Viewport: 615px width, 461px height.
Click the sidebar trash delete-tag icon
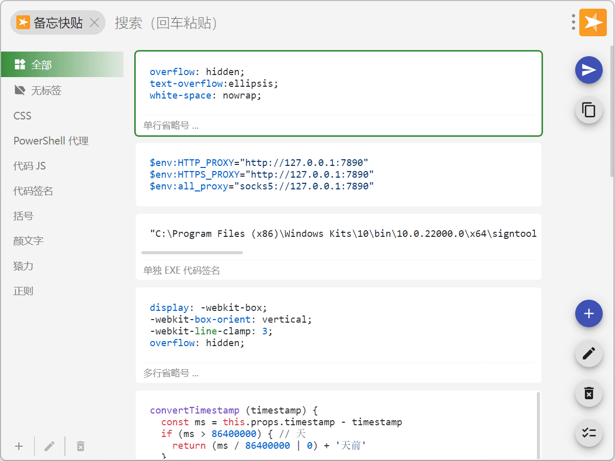[x=80, y=446]
